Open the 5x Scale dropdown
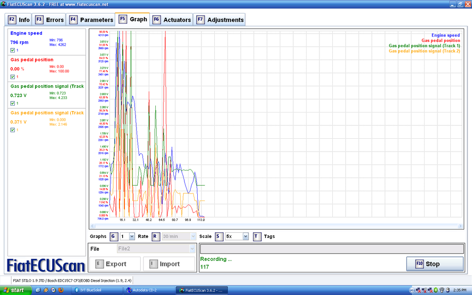Screen dimensions: 472x295 [x=237, y=236]
